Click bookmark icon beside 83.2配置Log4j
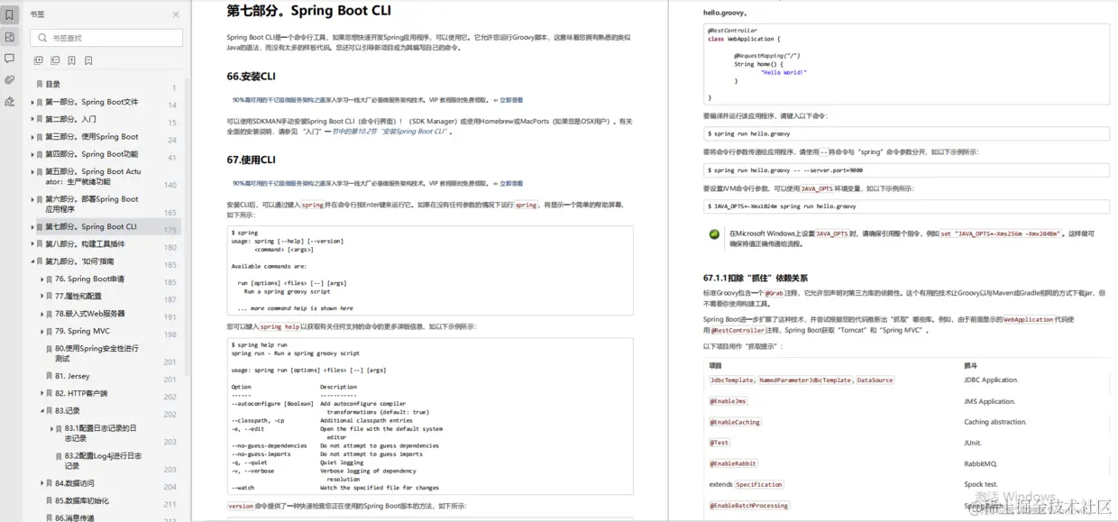Image resolution: width=1118 pixels, height=522 pixels. 59,456
